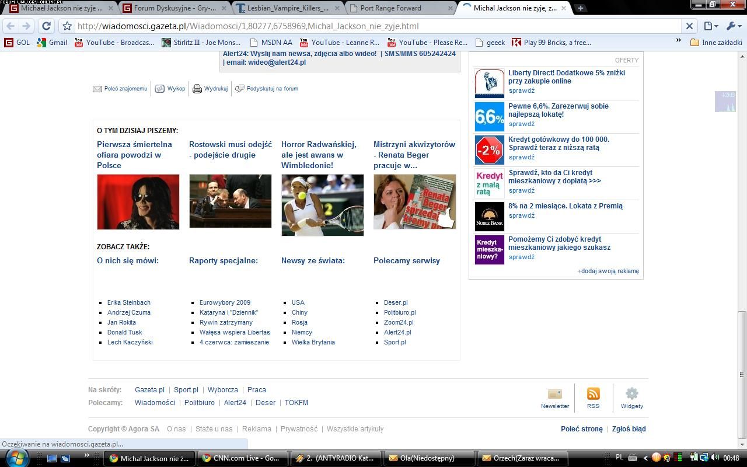
Task: Click the Donald Tusk link
Action: click(x=124, y=332)
